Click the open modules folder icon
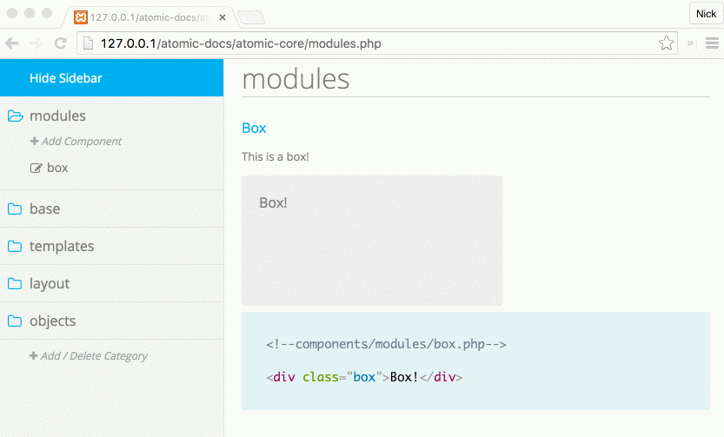Viewport: 724px width, 437px height. click(x=16, y=116)
